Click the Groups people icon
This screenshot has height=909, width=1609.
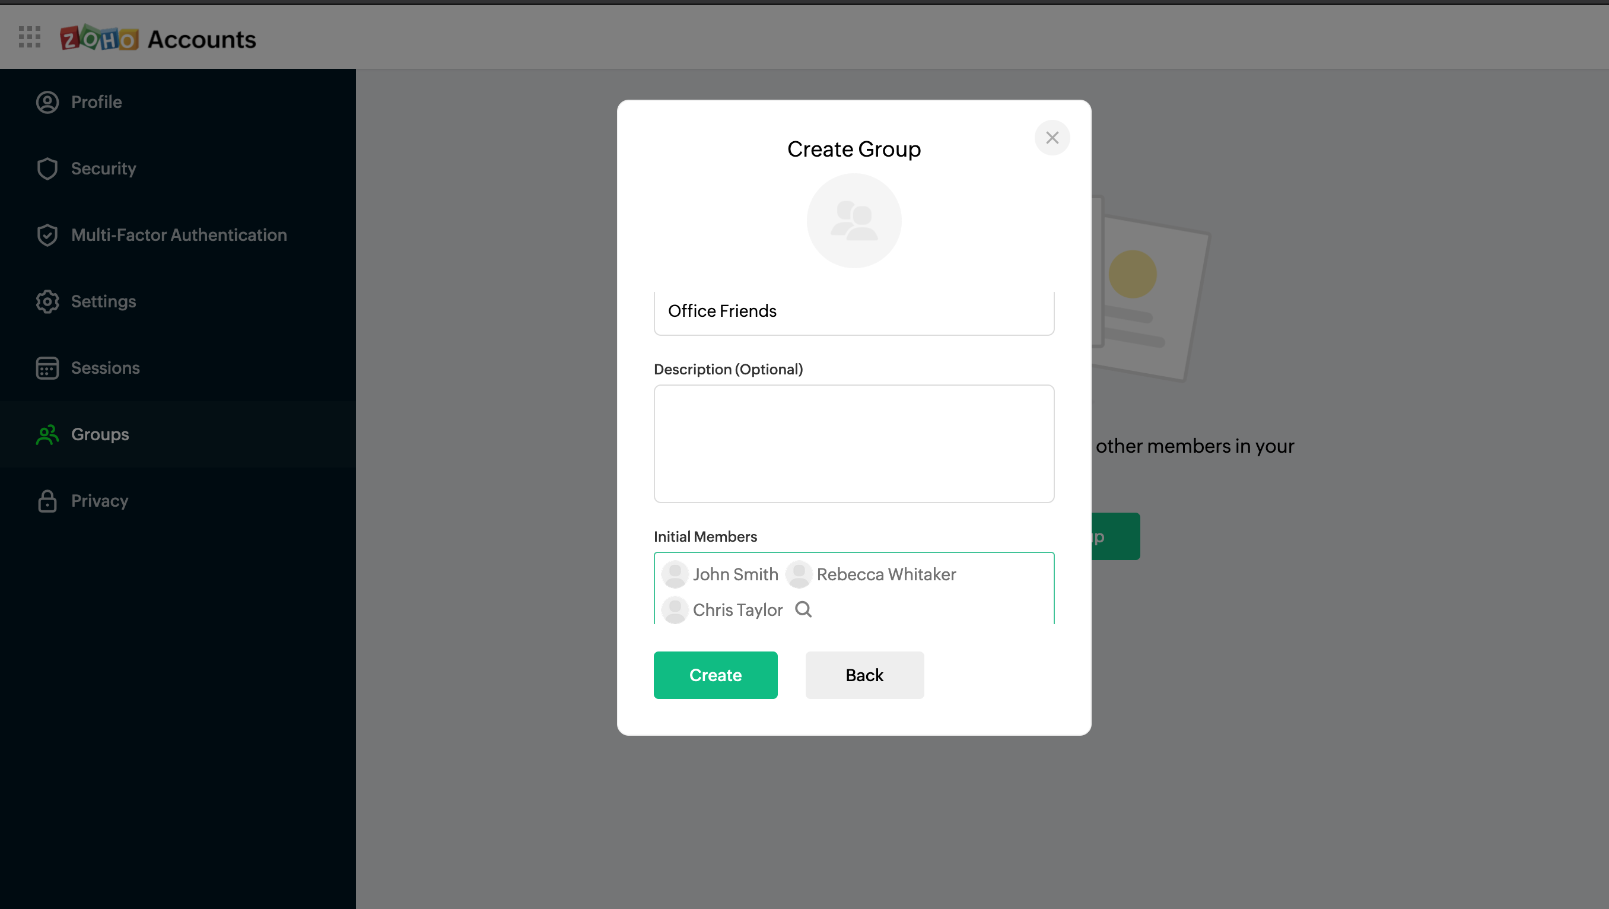(46, 435)
